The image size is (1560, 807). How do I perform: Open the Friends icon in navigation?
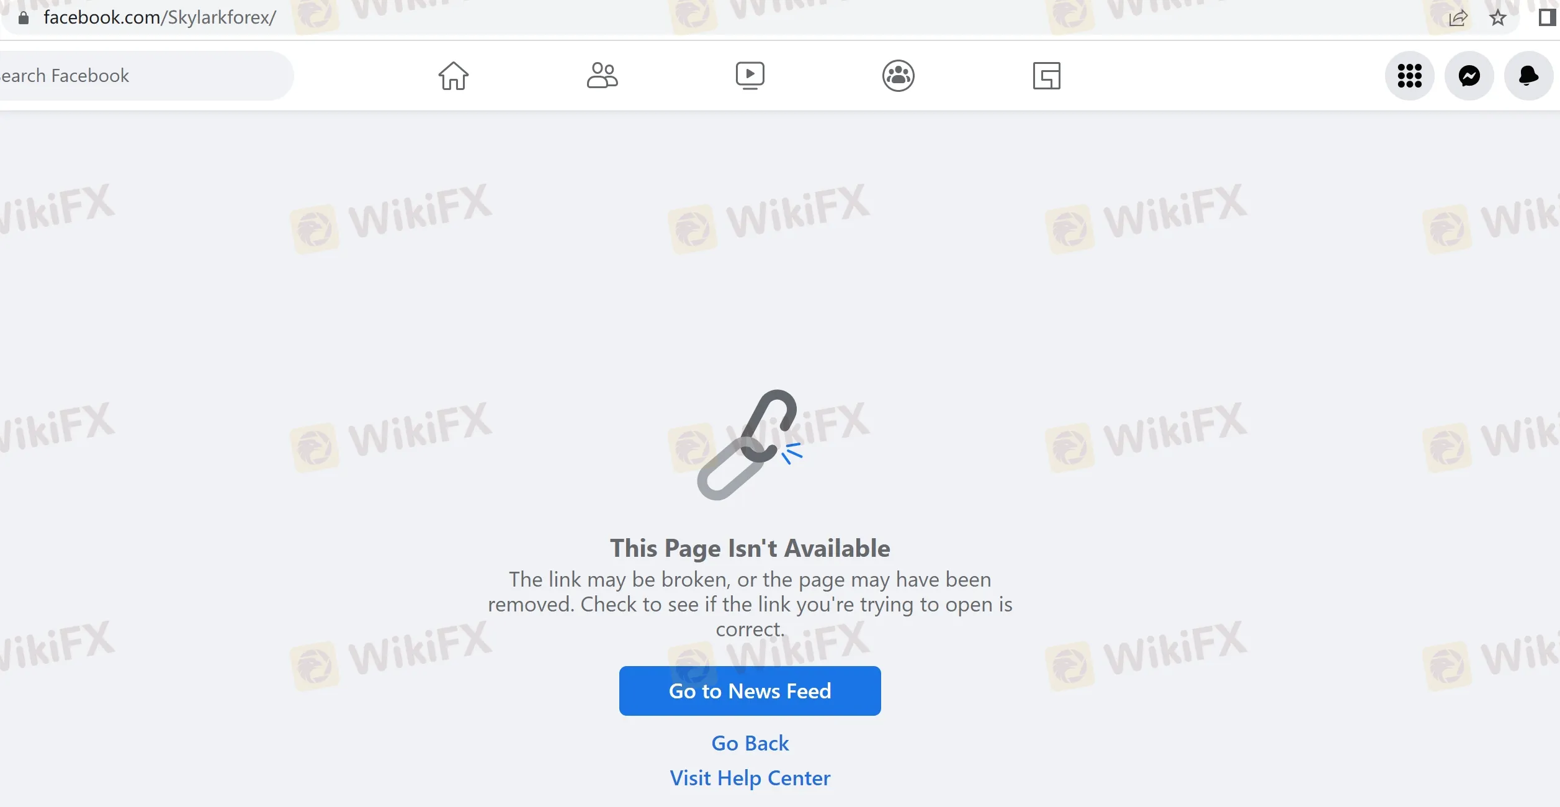602,76
